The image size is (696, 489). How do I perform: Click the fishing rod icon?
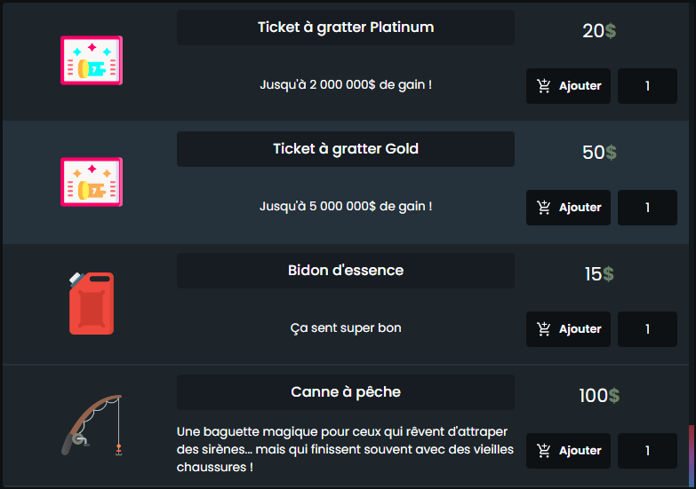click(91, 425)
